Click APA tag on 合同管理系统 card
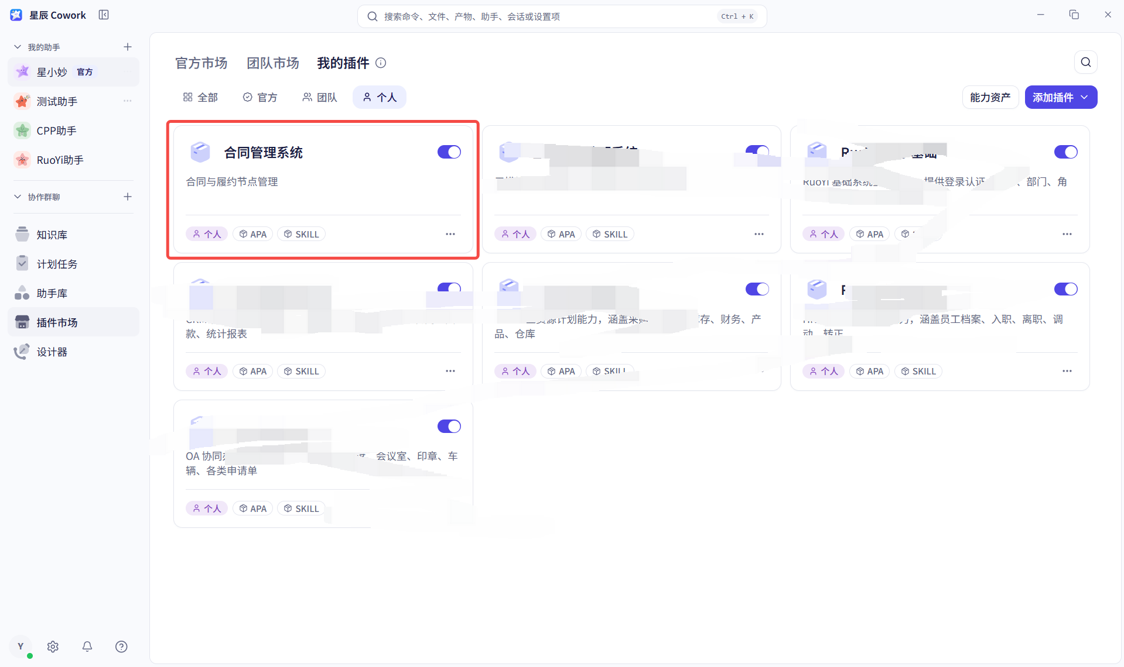This screenshot has width=1124, height=667. (x=252, y=234)
